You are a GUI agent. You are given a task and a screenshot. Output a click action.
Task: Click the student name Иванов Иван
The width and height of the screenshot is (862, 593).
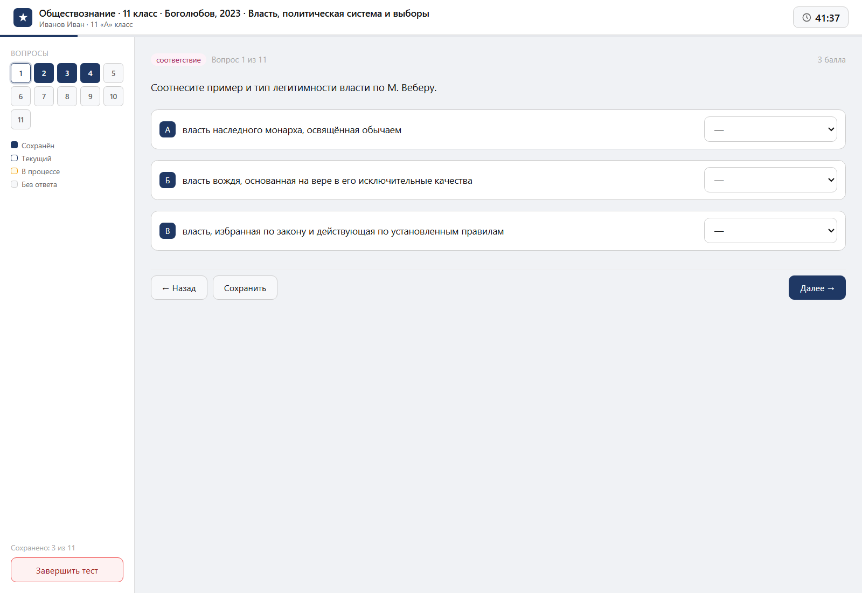[62, 25]
